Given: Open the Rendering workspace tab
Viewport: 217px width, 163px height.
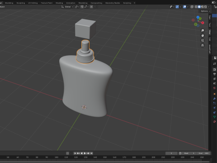Looking at the screenshot, I should (83, 3).
